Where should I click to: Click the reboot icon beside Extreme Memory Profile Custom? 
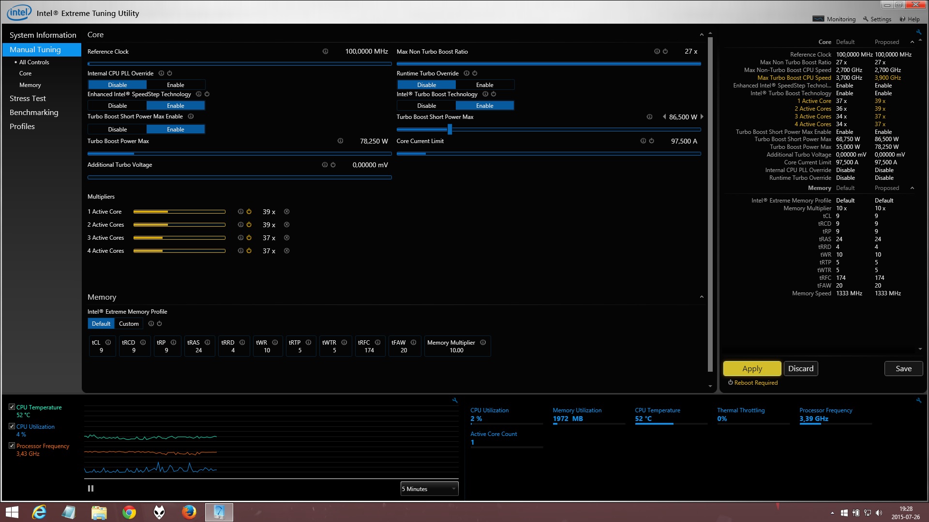159,324
